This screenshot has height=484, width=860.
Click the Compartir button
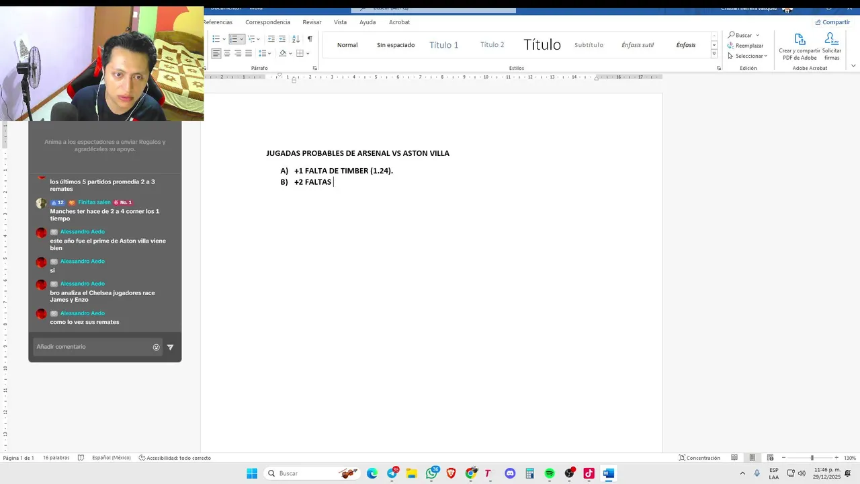tap(832, 22)
